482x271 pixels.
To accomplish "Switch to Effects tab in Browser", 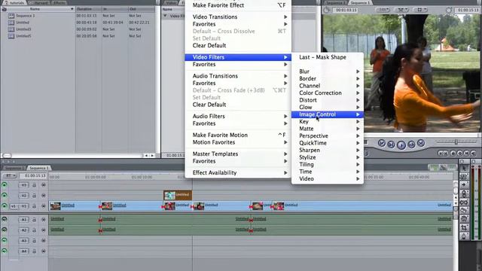I will coord(59,3).
